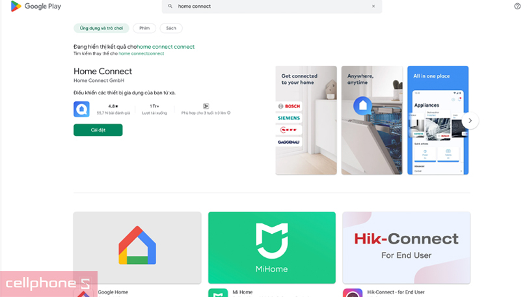Select the Ứng dụng và trò chơi filter

click(101, 28)
